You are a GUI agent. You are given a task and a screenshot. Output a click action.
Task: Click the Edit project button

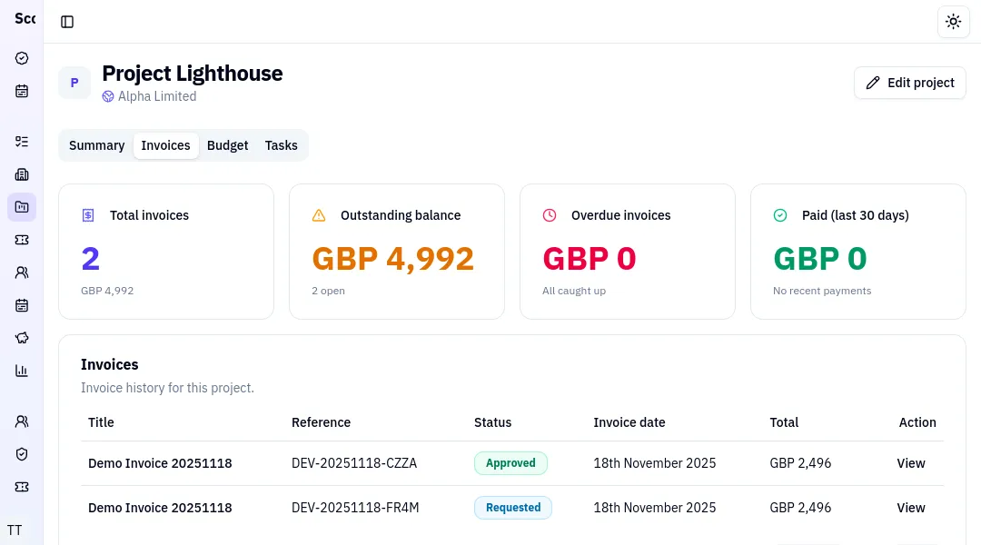[909, 83]
